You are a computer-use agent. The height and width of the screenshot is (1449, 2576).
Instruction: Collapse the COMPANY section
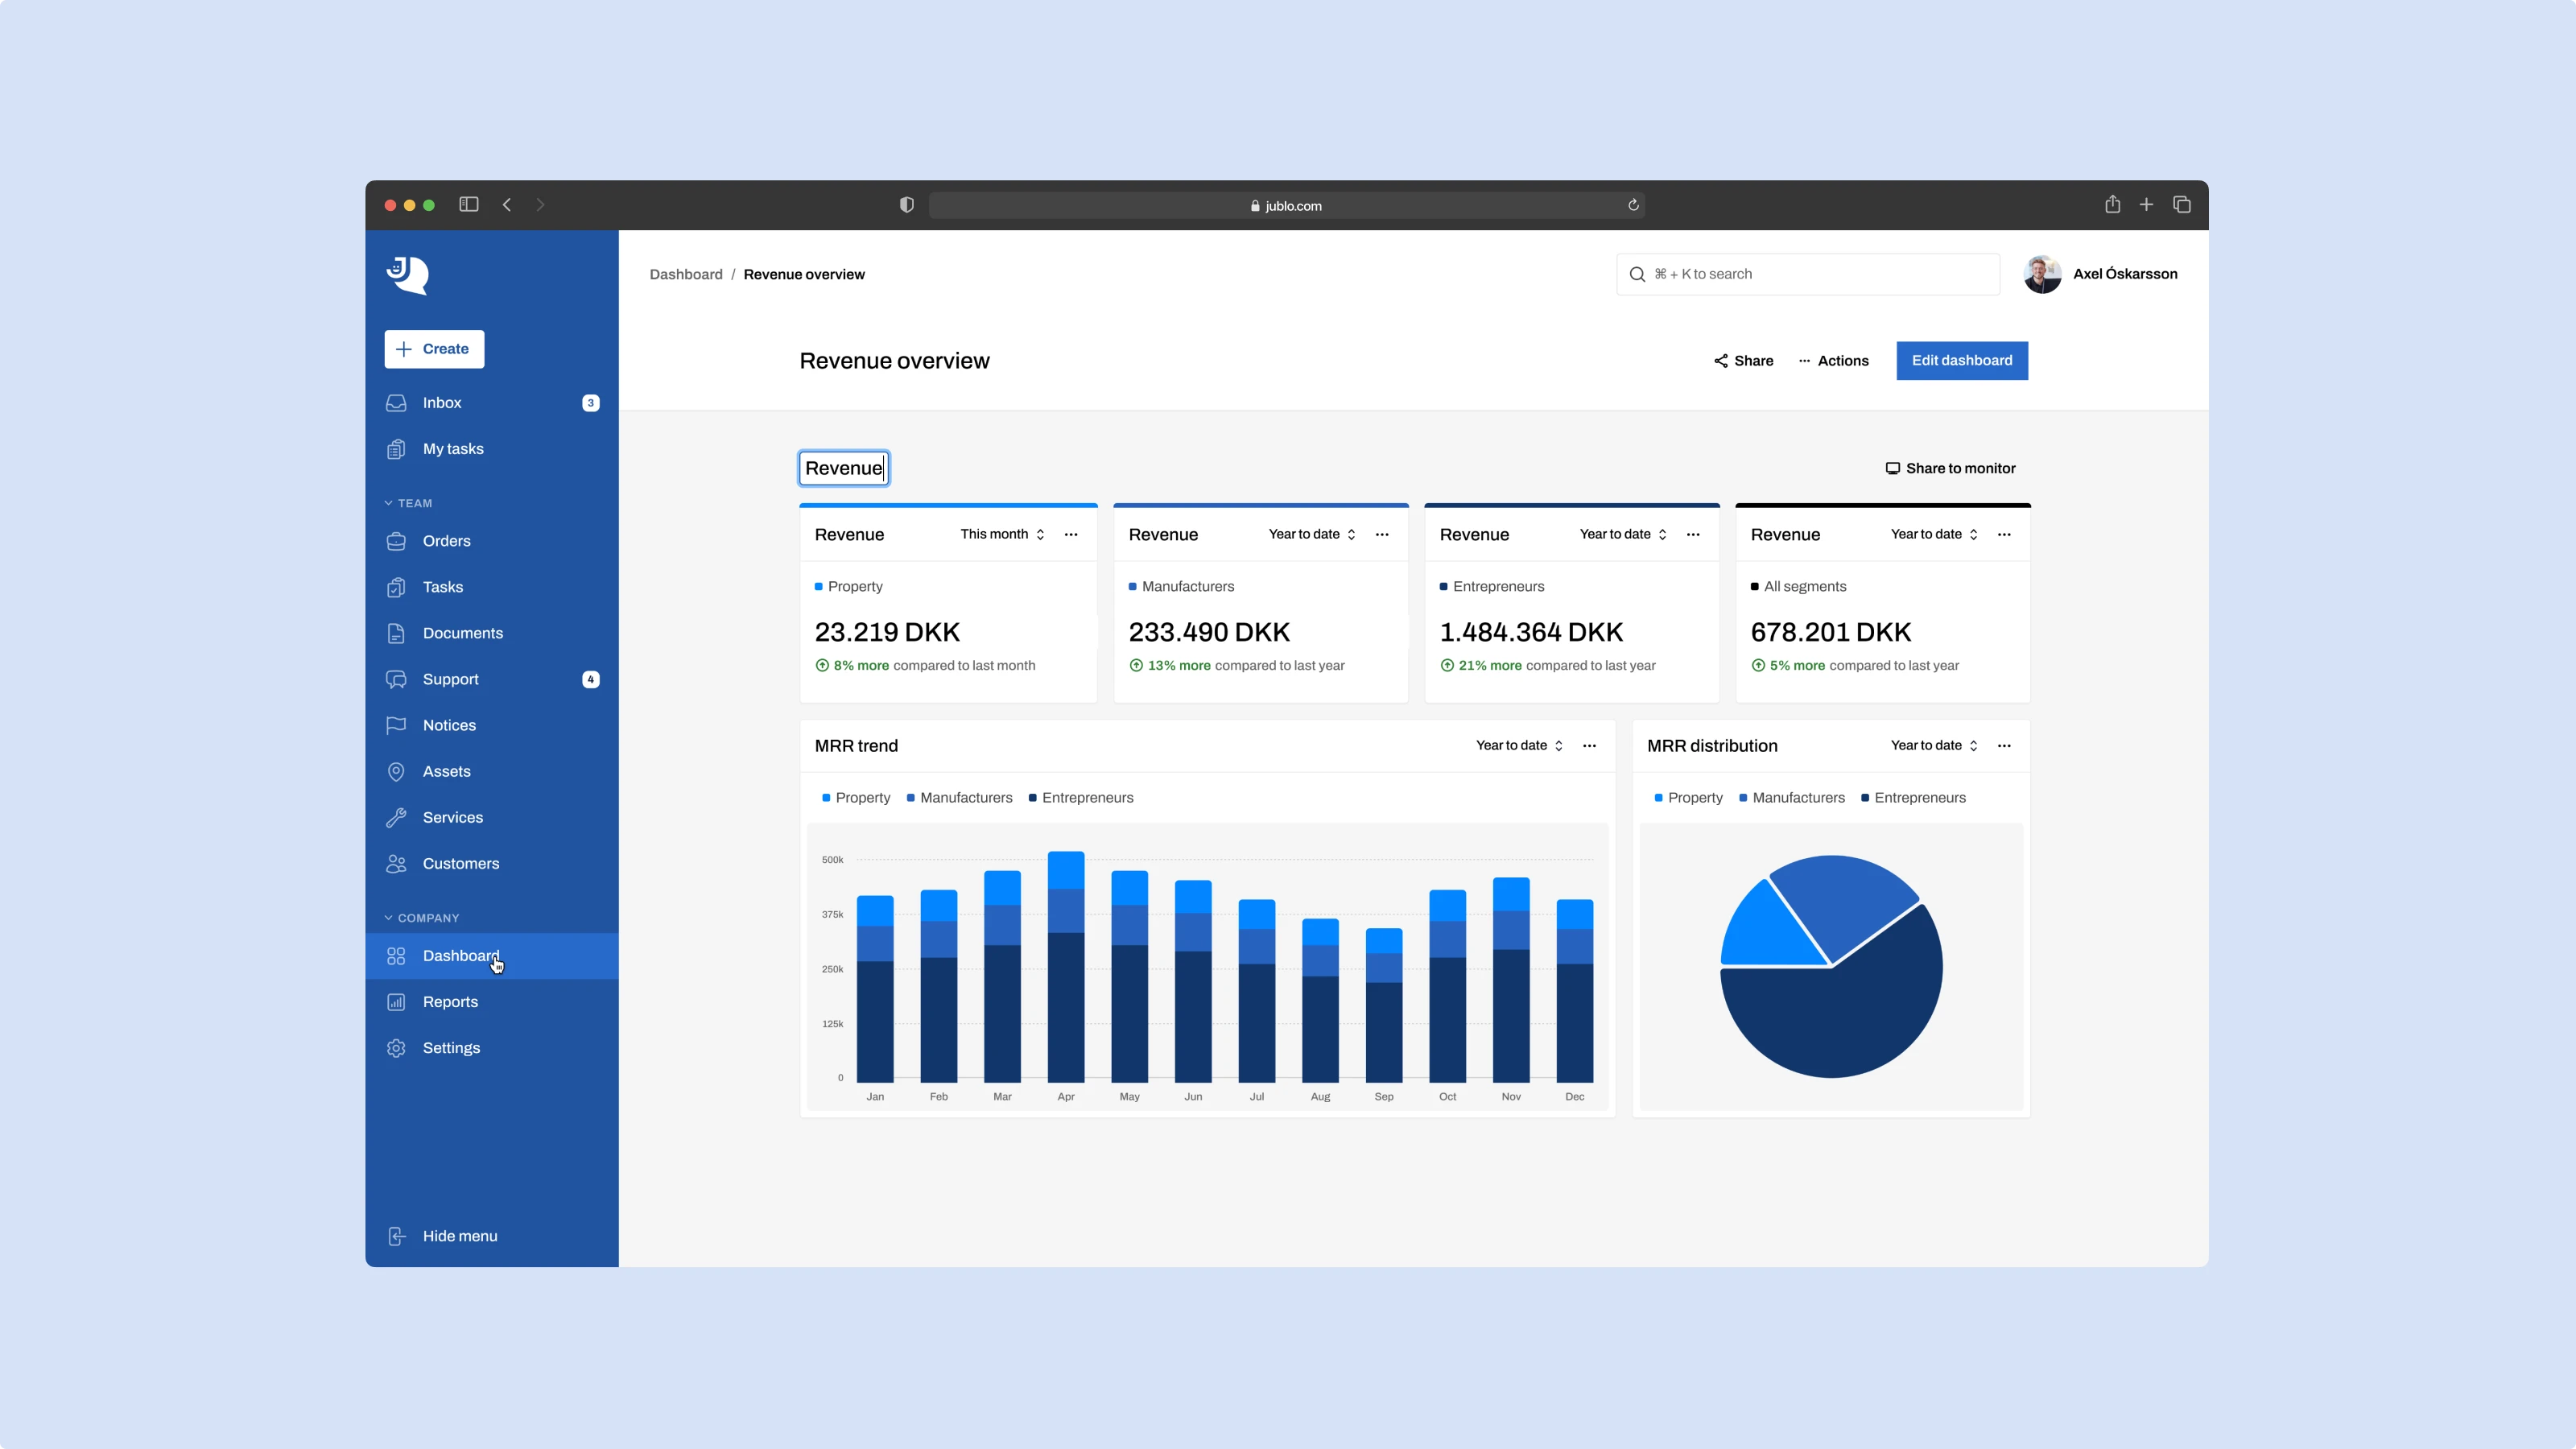tap(421, 918)
